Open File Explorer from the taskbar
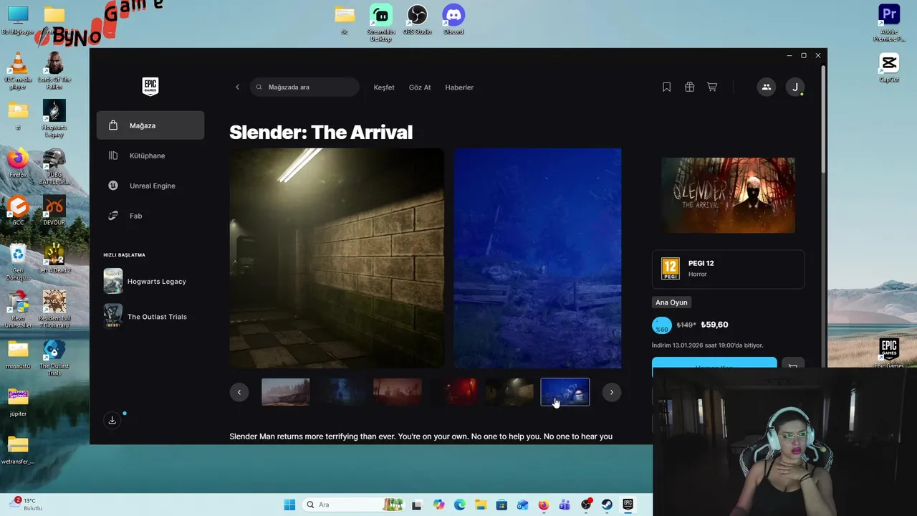Viewport: 917px width, 516px height. [481, 505]
